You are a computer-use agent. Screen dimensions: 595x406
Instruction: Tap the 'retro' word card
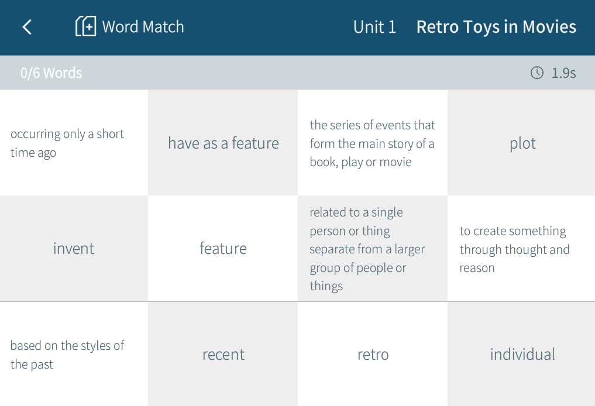[x=373, y=355]
